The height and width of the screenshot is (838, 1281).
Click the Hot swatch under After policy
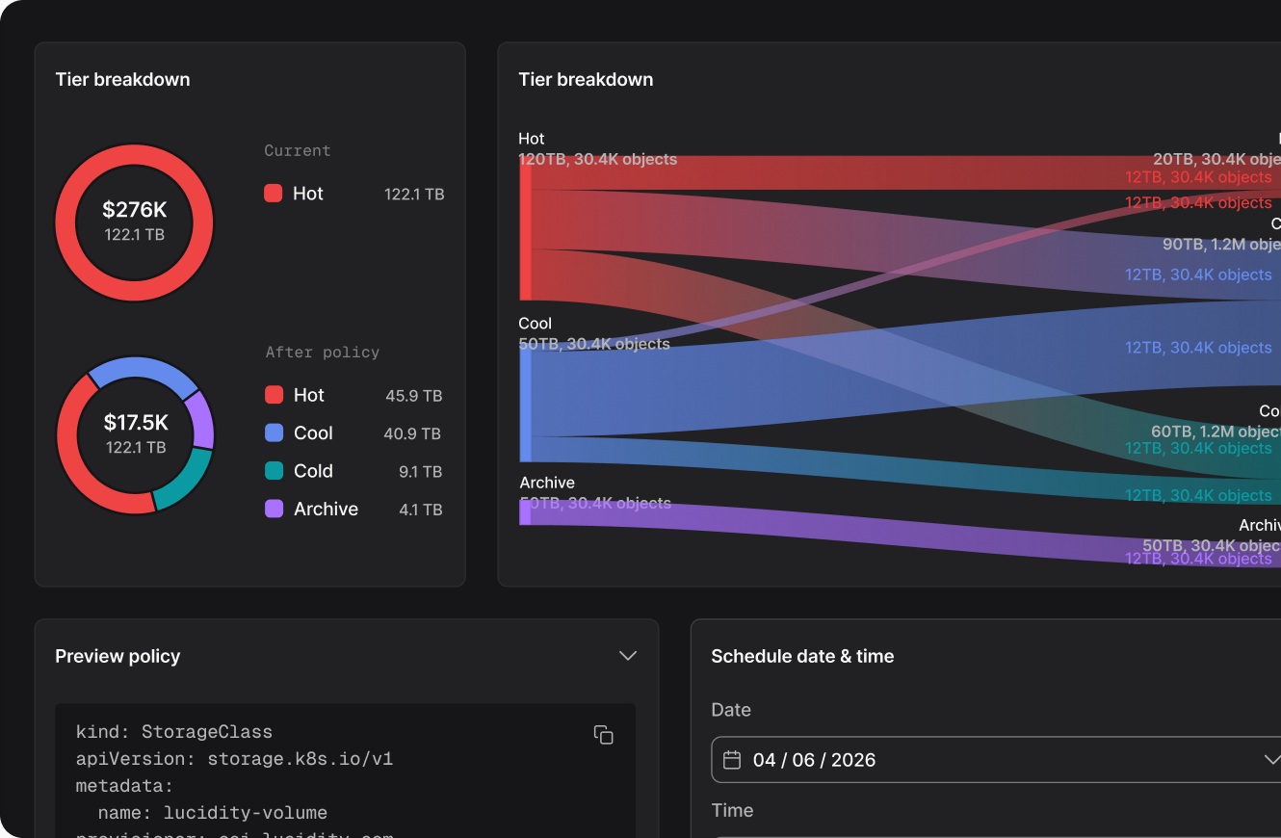274,395
